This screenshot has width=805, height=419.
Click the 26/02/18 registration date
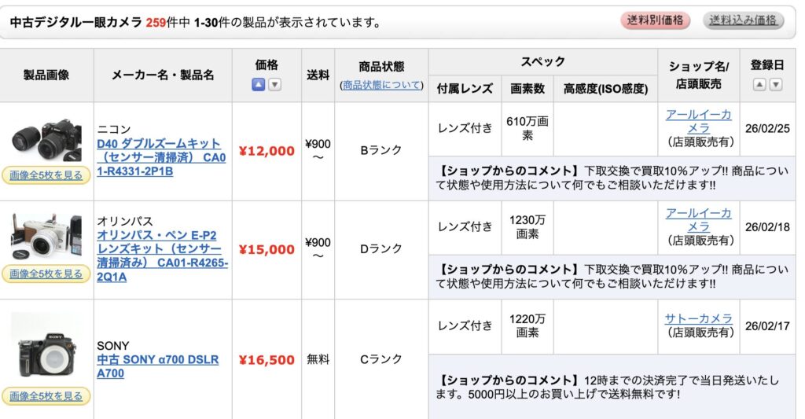(x=767, y=227)
